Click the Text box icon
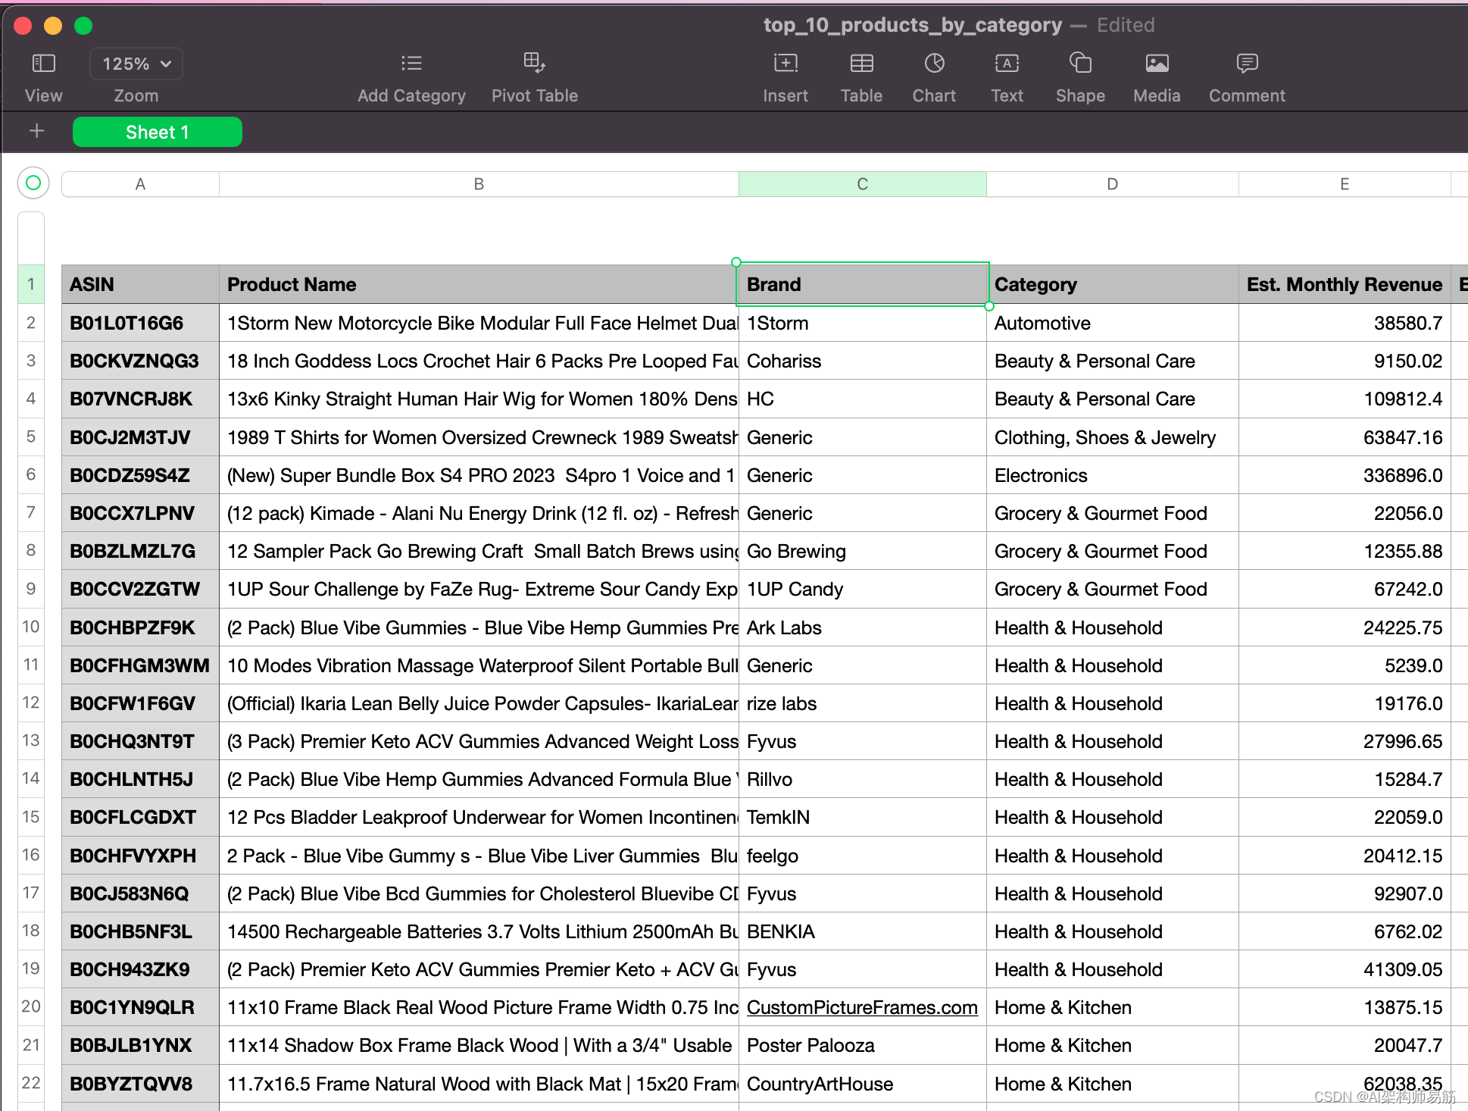The width and height of the screenshot is (1468, 1111). click(1007, 63)
